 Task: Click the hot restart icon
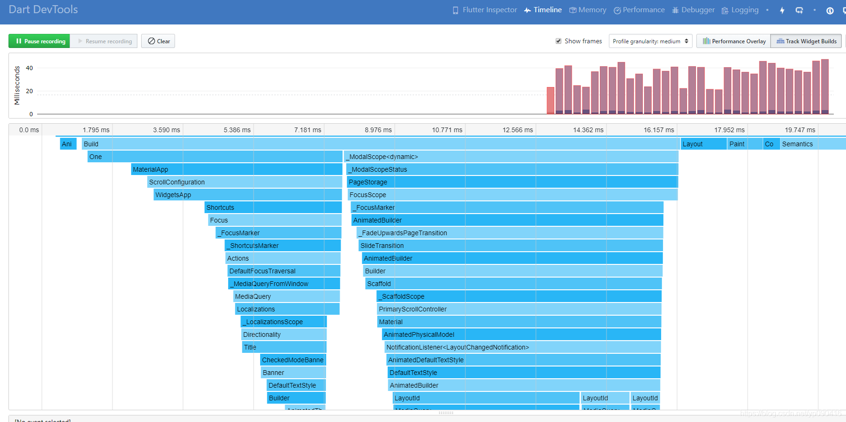pos(799,10)
